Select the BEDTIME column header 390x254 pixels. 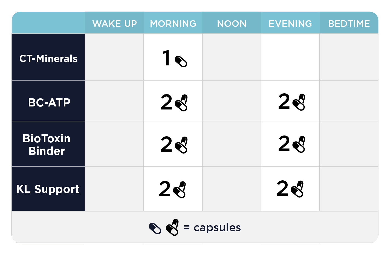(349, 24)
